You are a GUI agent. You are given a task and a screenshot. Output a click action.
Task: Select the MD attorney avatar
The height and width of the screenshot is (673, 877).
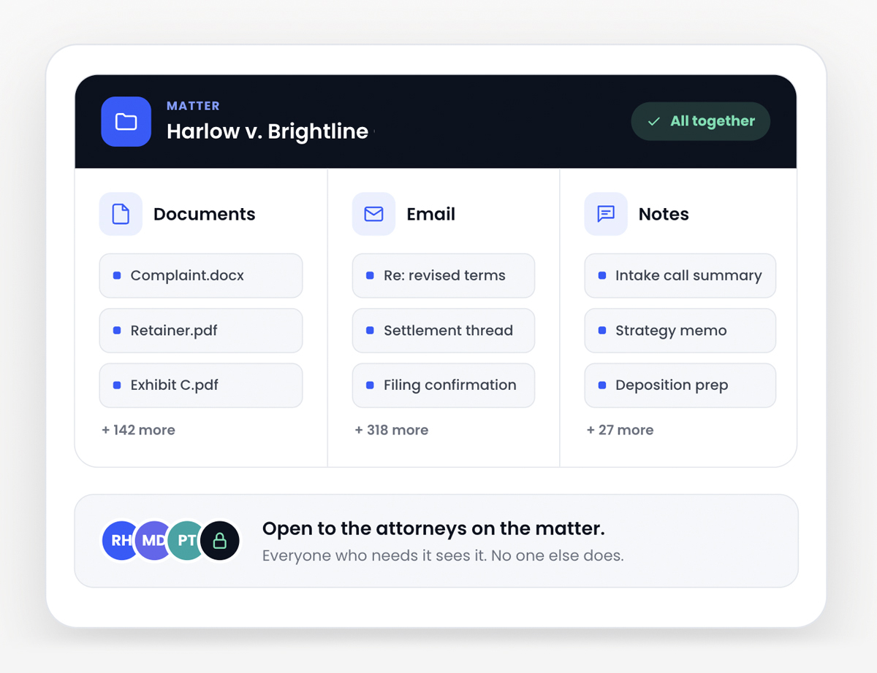153,541
